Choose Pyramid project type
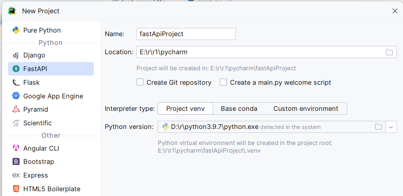 pyautogui.click(x=51, y=110)
